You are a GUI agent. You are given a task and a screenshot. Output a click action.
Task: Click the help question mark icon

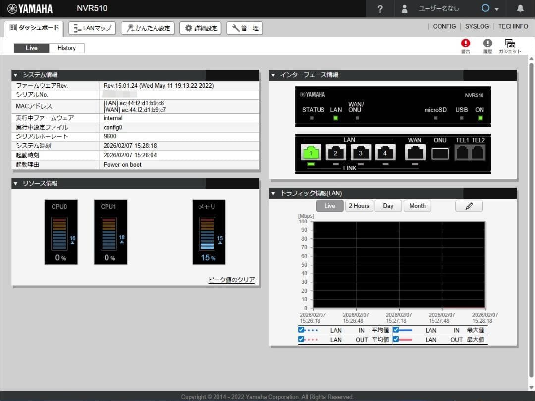(380, 9)
